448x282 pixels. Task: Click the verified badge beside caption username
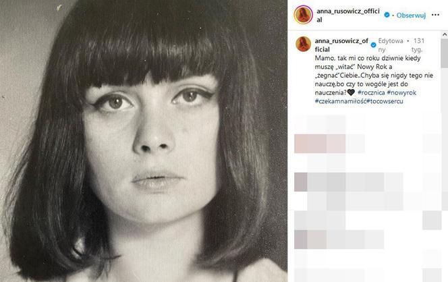373,45
